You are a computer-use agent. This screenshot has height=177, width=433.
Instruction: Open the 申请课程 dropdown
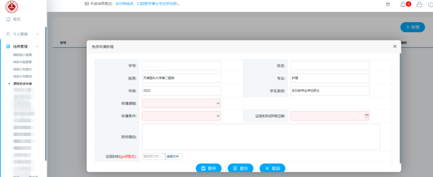coord(181,103)
